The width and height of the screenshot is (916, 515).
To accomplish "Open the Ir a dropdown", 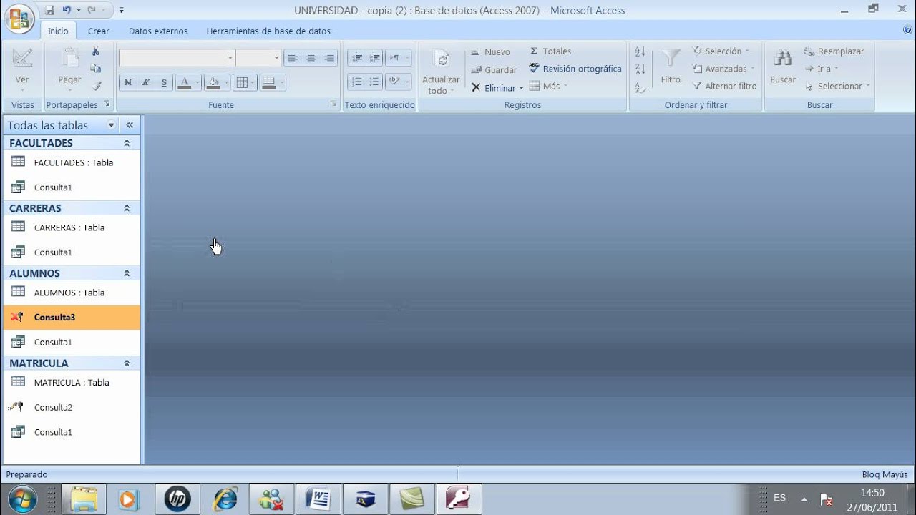I will click(822, 69).
